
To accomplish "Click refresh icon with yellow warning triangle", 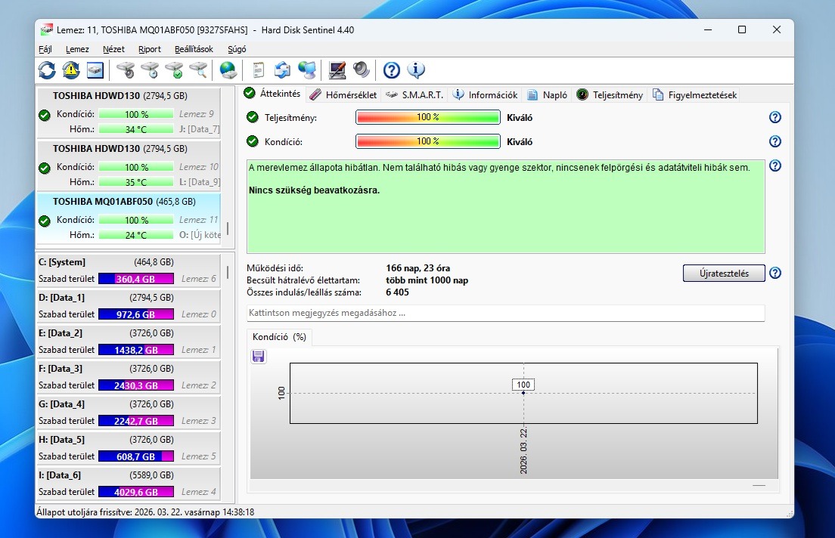I will click(x=71, y=70).
